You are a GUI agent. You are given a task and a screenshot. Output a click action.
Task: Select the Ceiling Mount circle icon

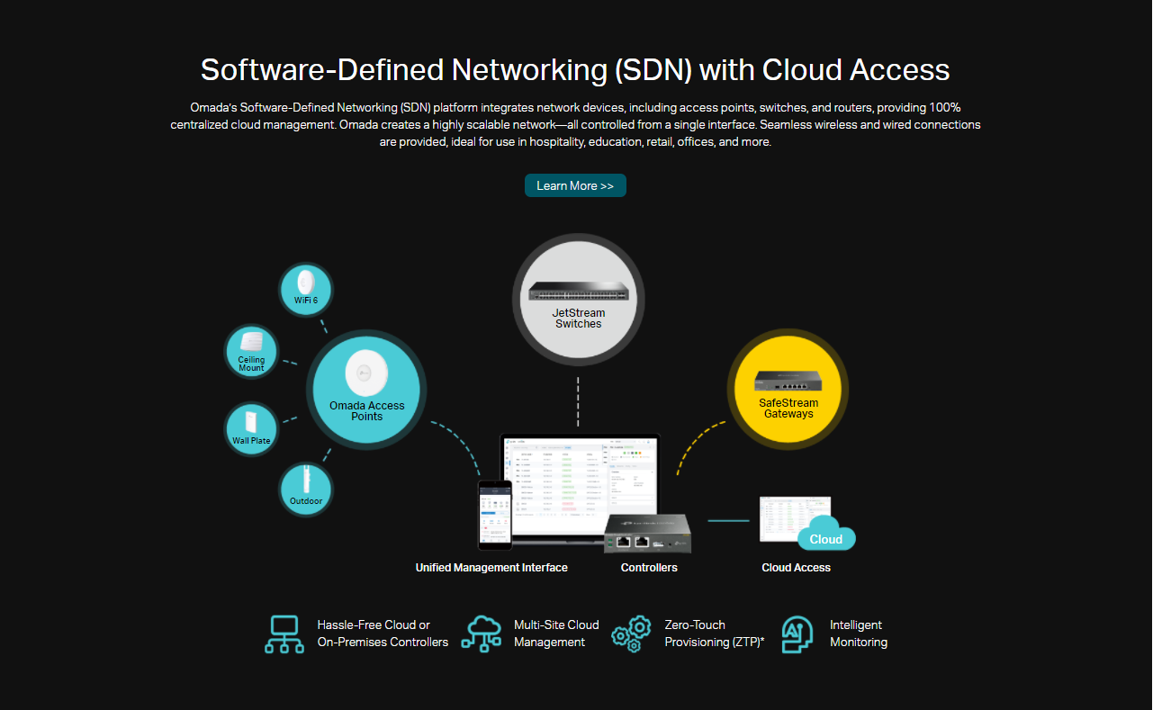click(x=251, y=352)
